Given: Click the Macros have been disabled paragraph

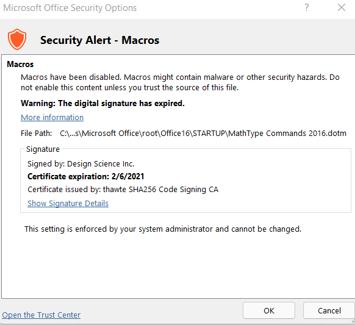Looking at the screenshot, I should [180, 82].
